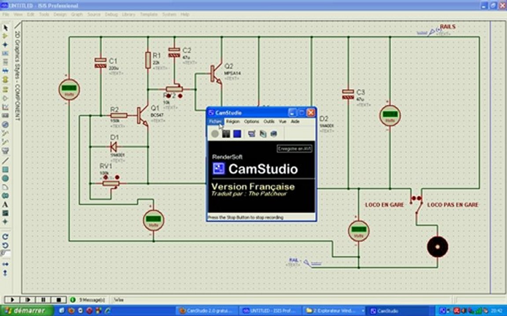Image resolution: width=507 pixels, height=316 pixels.
Task: Select the Junction dot tool
Action: click(x=5, y=44)
